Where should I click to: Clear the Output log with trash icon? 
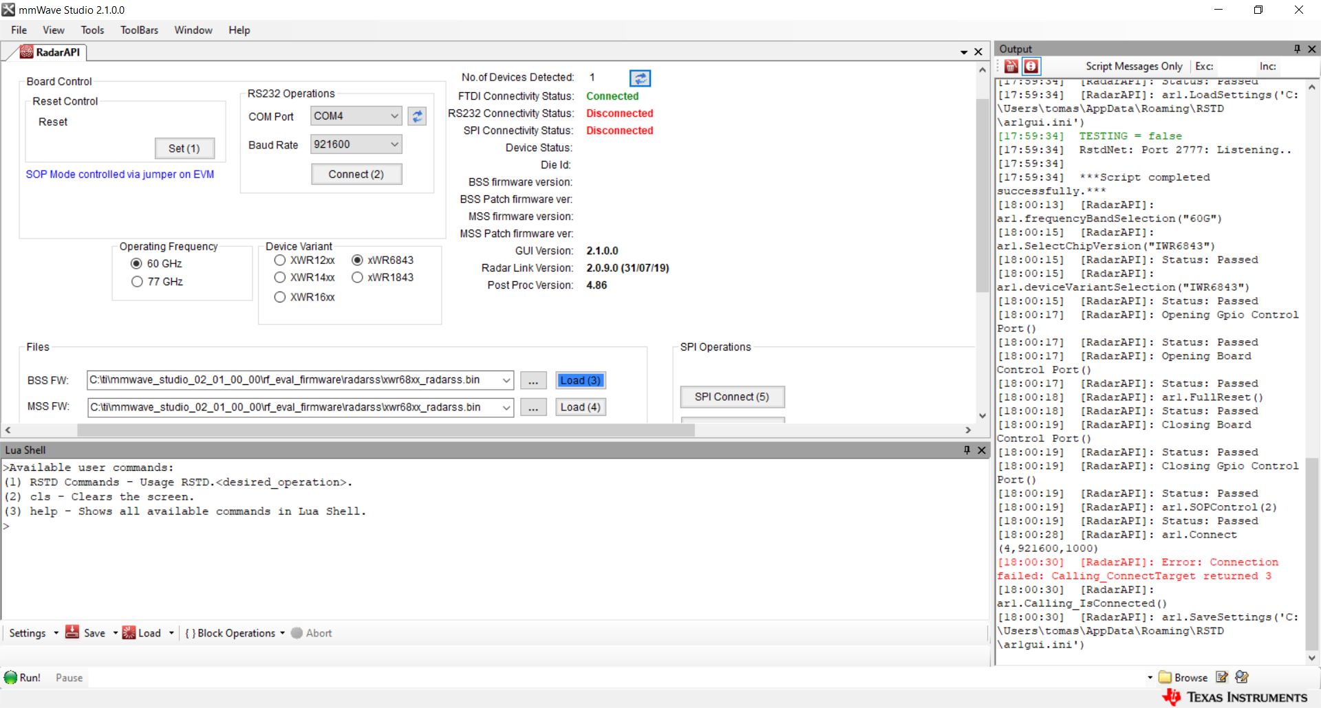coord(1011,66)
